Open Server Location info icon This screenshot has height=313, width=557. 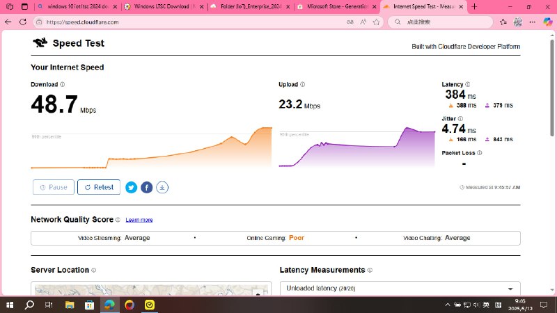[x=94, y=270]
